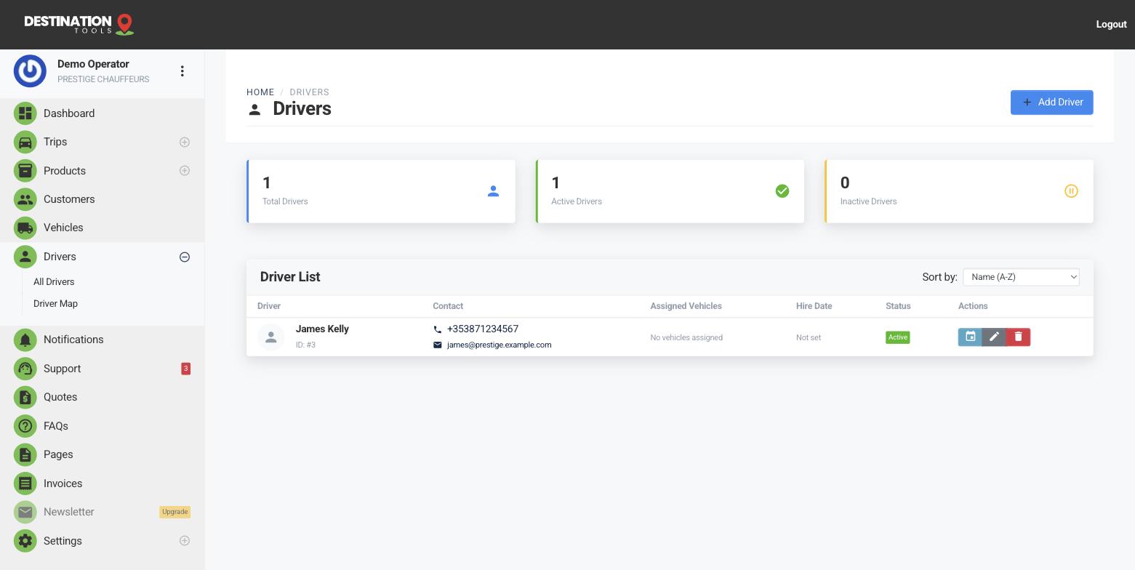This screenshot has height=570, width=1135.
Task: Click the Hire Date column header
Action: (x=814, y=306)
